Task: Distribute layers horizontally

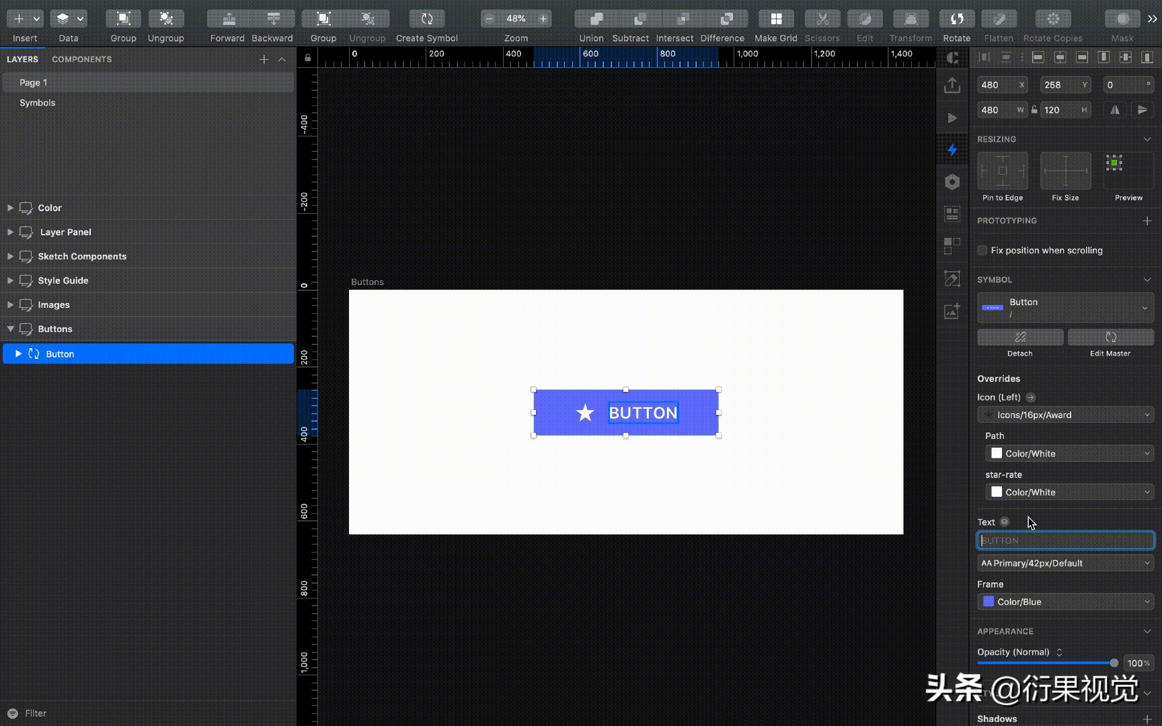Action: click(984, 57)
